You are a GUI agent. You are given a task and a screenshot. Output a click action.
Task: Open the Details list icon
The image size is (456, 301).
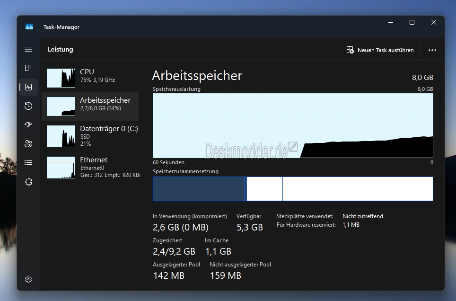(x=28, y=163)
